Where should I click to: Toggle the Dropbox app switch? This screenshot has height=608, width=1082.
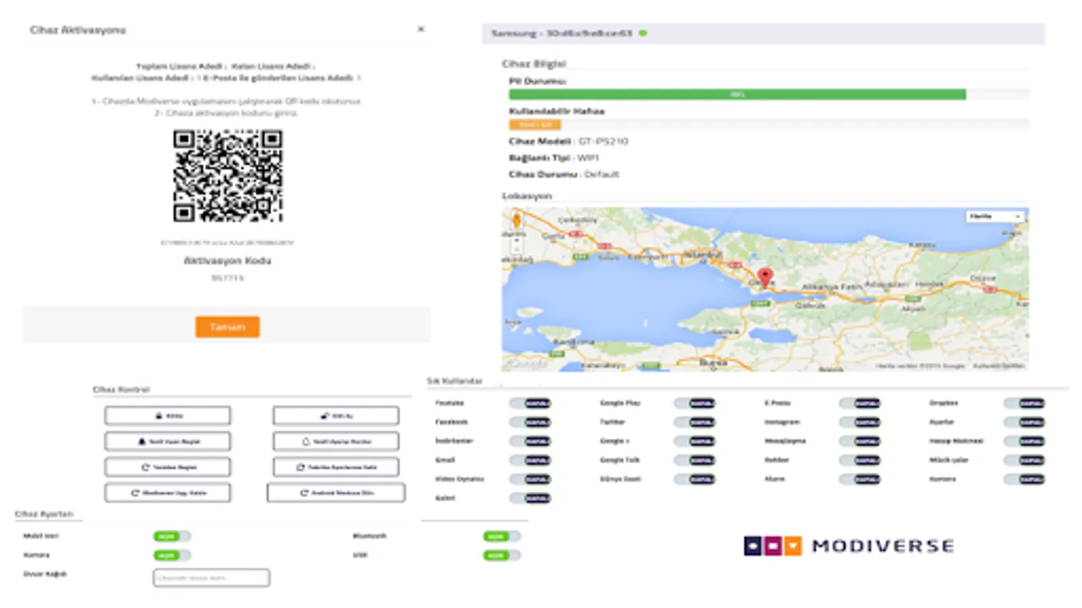[x=1024, y=403]
